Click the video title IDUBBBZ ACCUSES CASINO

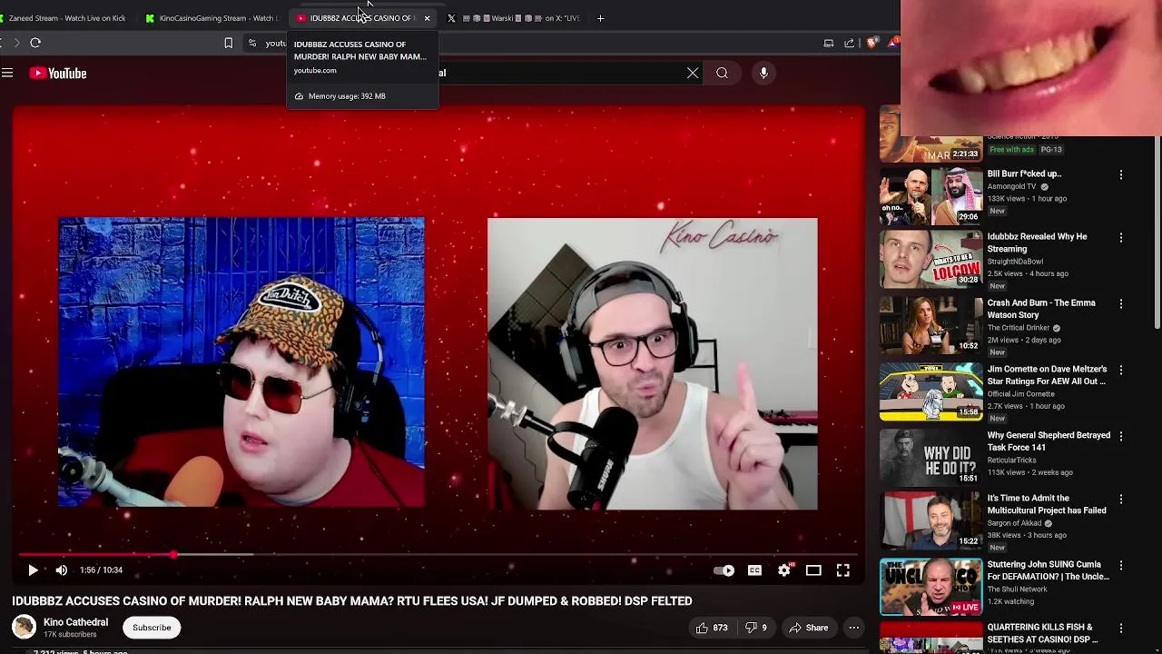[x=351, y=600]
